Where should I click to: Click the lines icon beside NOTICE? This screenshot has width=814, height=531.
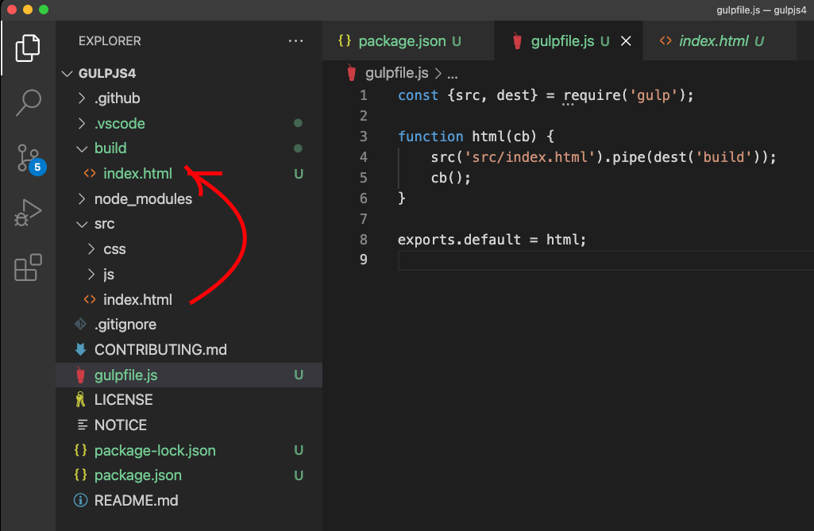tap(82, 425)
